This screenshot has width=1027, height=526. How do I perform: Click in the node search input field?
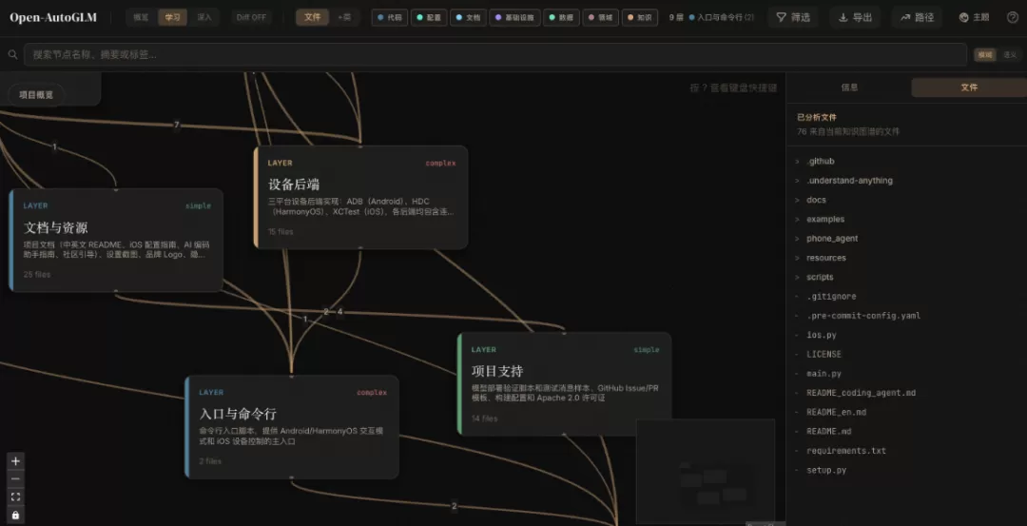coord(495,54)
